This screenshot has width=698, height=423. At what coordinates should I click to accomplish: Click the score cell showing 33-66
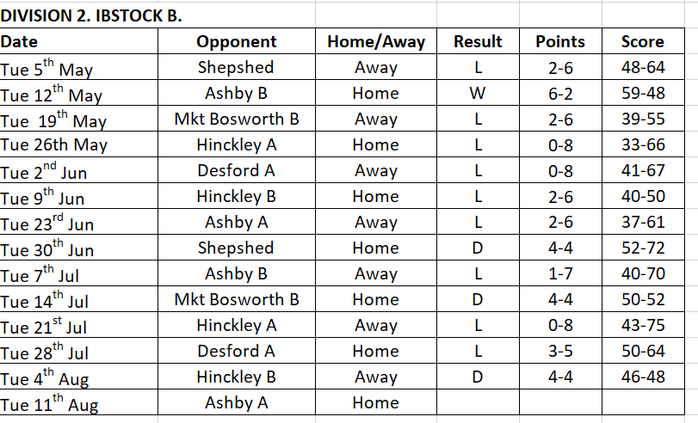(x=643, y=144)
